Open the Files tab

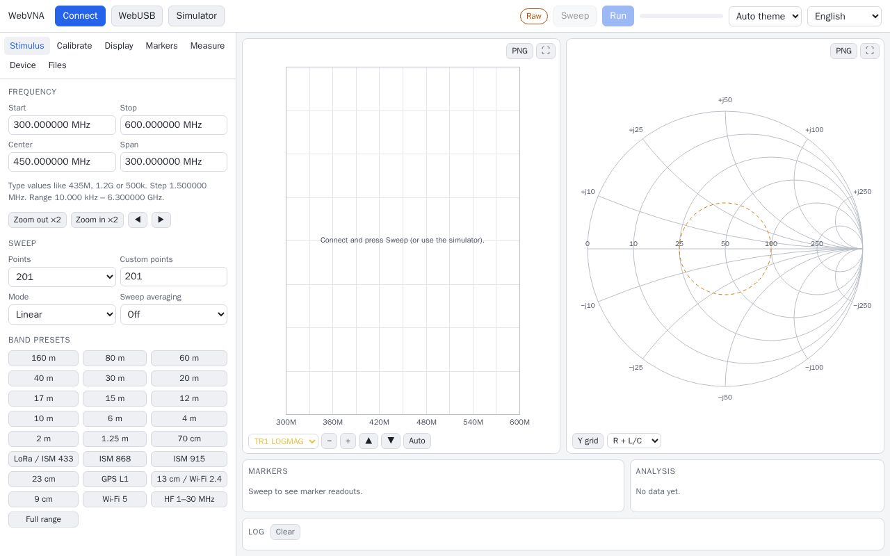[x=58, y=65]
